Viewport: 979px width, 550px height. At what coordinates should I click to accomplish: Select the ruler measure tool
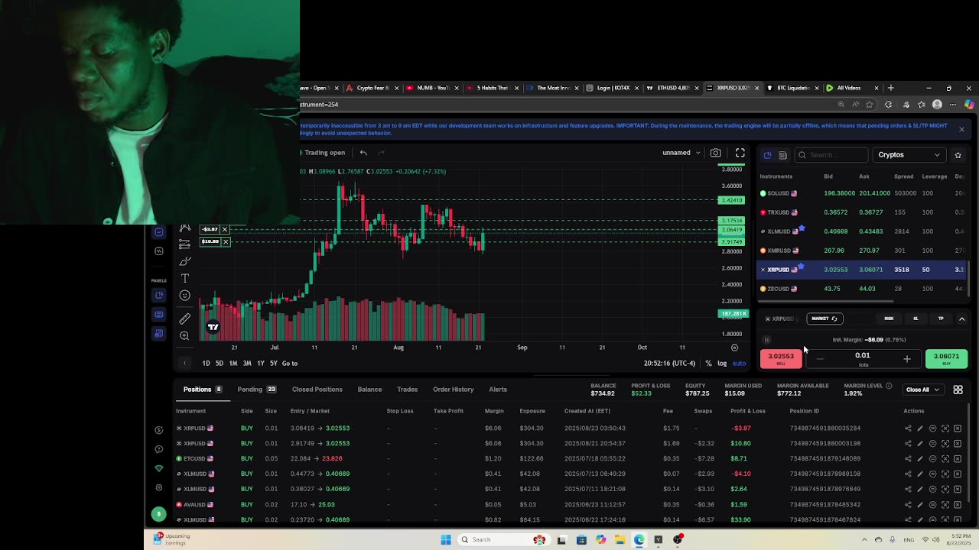point(184,319)
